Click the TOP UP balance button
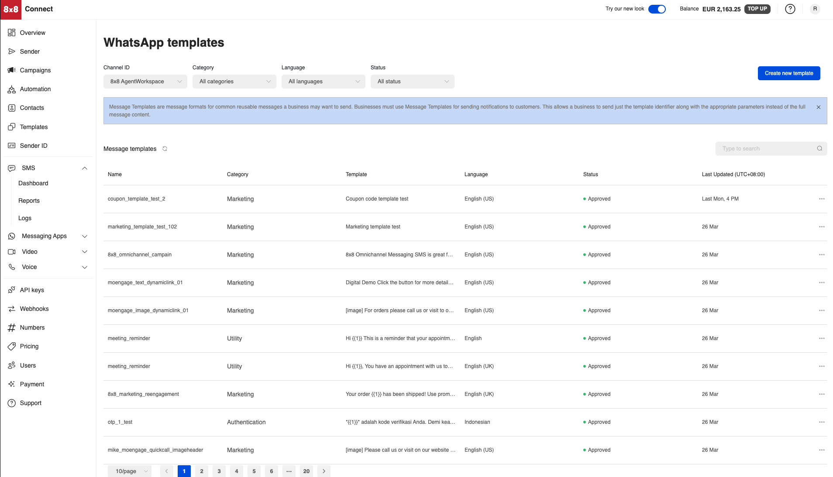833x477 pixels. point(757,9)
